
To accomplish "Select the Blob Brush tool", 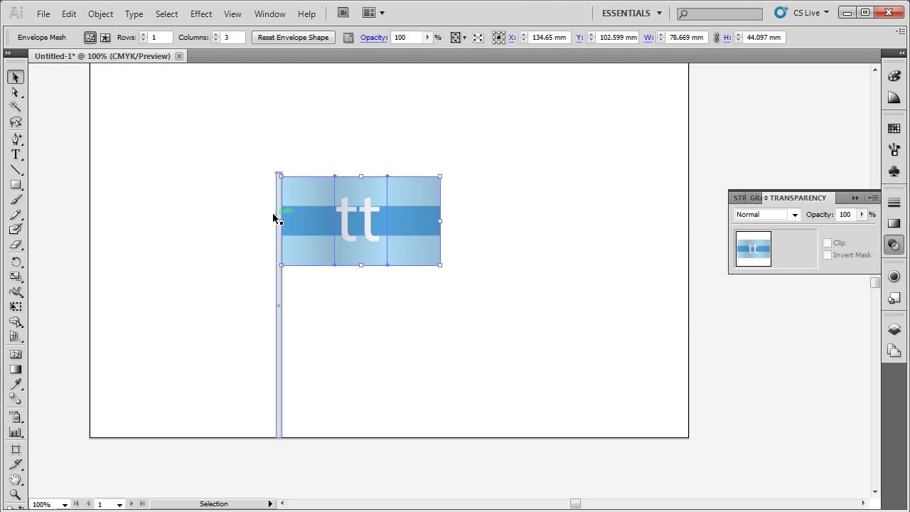I will coord(16,230).
